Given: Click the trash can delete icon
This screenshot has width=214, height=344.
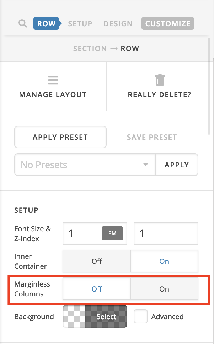Looking at the screenshot, I should [160, 80].
